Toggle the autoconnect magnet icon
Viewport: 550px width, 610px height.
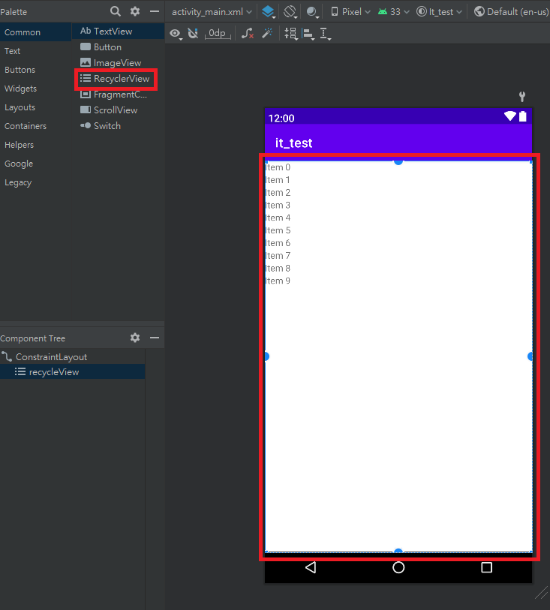pos(193,34)
